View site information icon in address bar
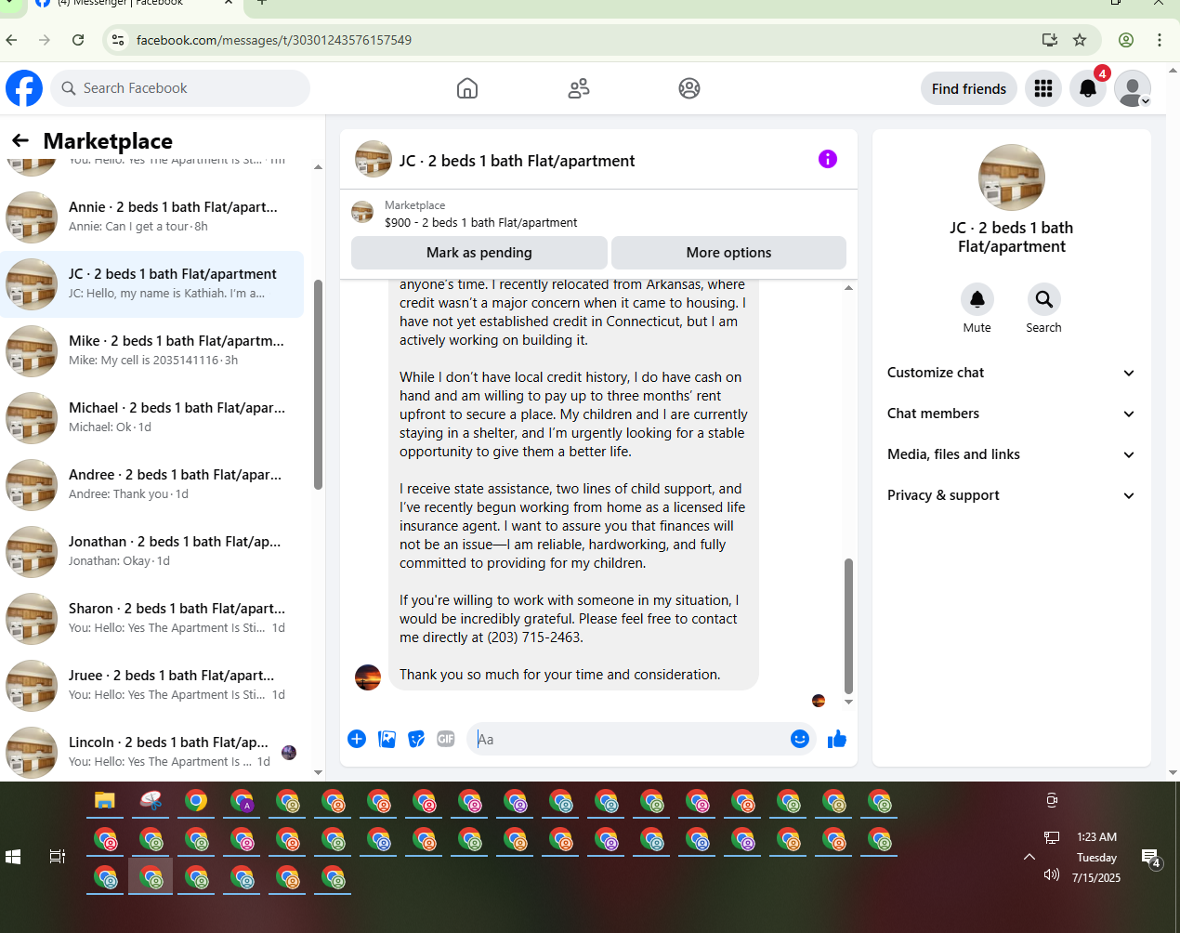 click(x=118, y=40)
